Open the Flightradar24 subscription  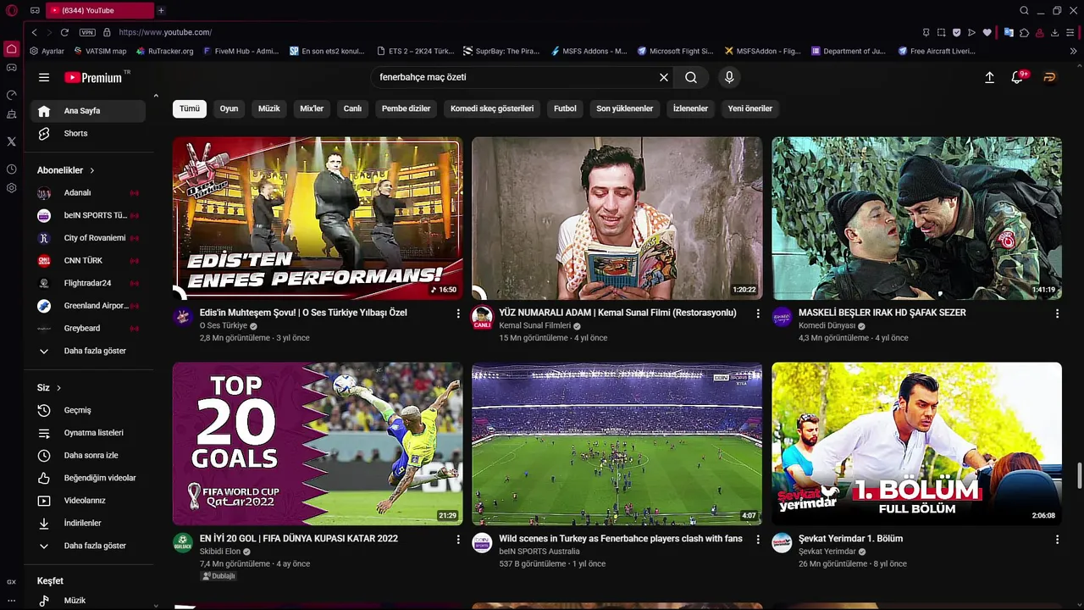click(88, 283)
